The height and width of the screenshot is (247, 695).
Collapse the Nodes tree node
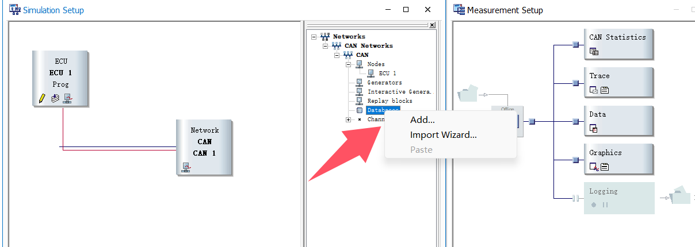tap(348, 64)
